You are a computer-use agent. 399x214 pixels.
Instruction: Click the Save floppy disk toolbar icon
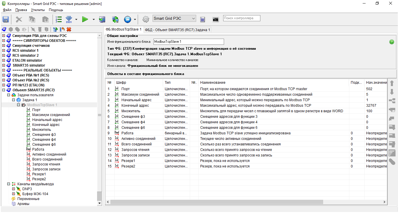coord(6,19)
